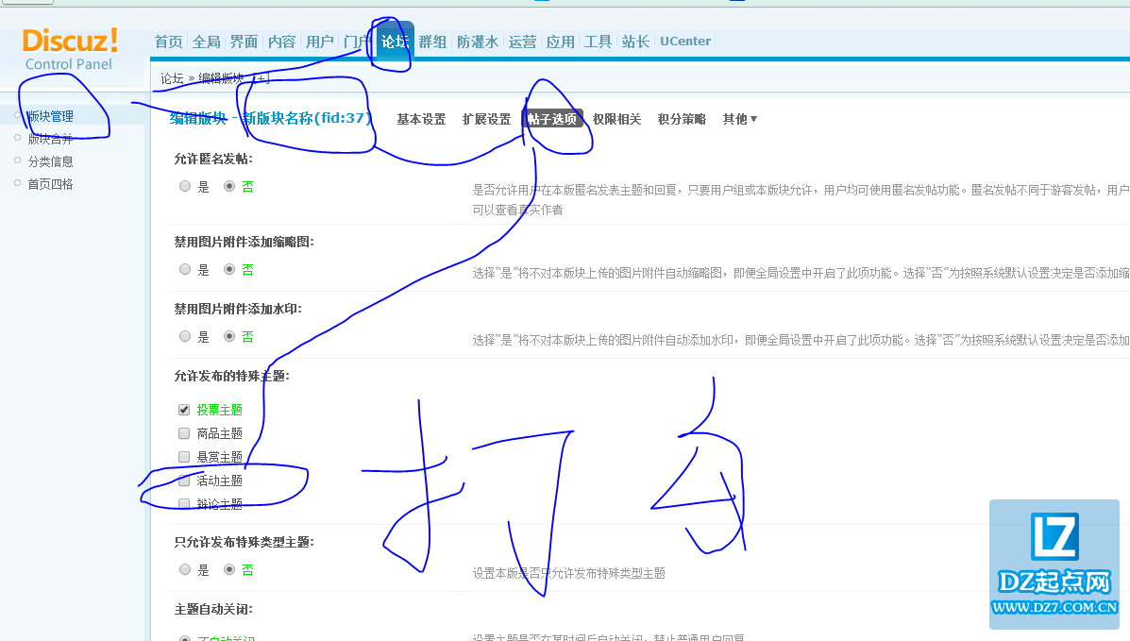Select 是 for 禁用图片附件添加水印
This screenshot has width=1130, height=641.
(x=185, y=336)
